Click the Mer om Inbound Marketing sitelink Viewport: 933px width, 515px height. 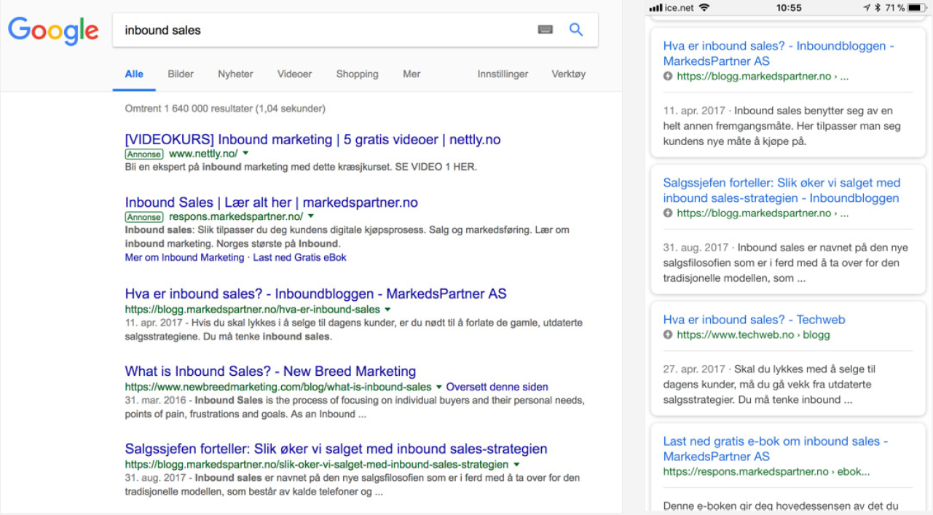[184, 258]
